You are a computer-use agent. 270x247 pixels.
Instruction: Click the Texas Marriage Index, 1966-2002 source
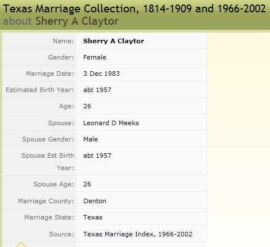138,234
